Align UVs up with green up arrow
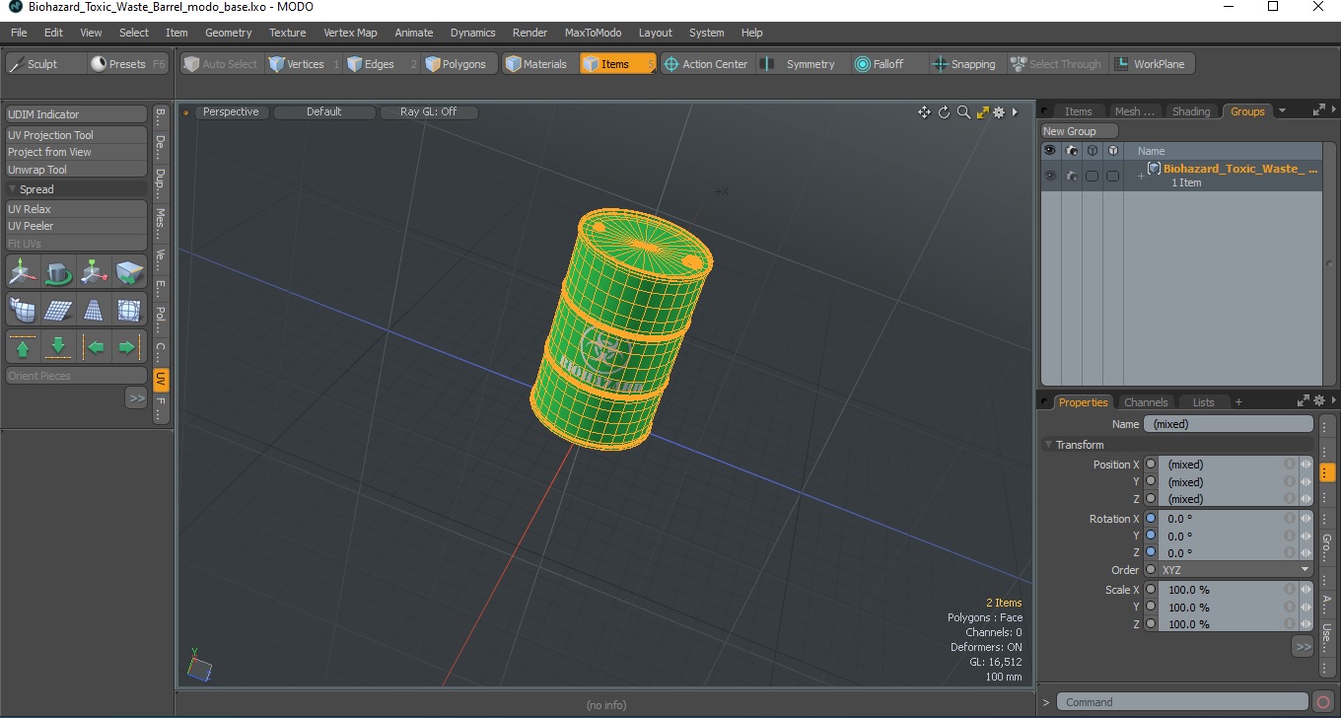Screen dimensions: 1341x718 [23, 347]
